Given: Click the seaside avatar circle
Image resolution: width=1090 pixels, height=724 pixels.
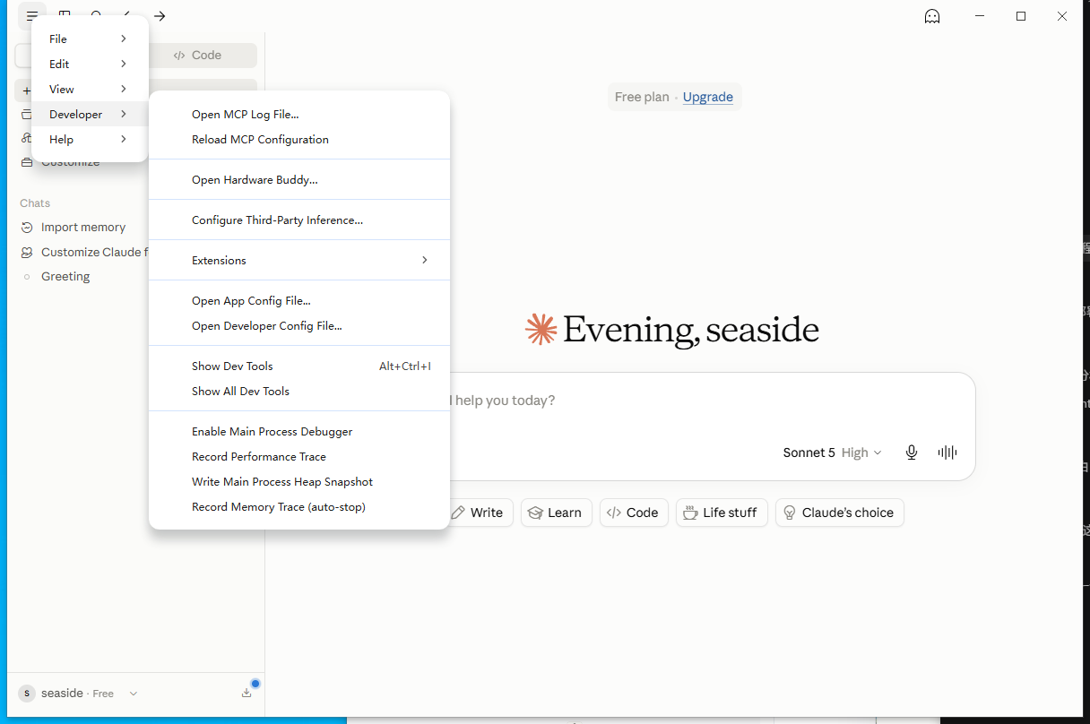Looking at the screenshot, I should (x=27, y=694).
